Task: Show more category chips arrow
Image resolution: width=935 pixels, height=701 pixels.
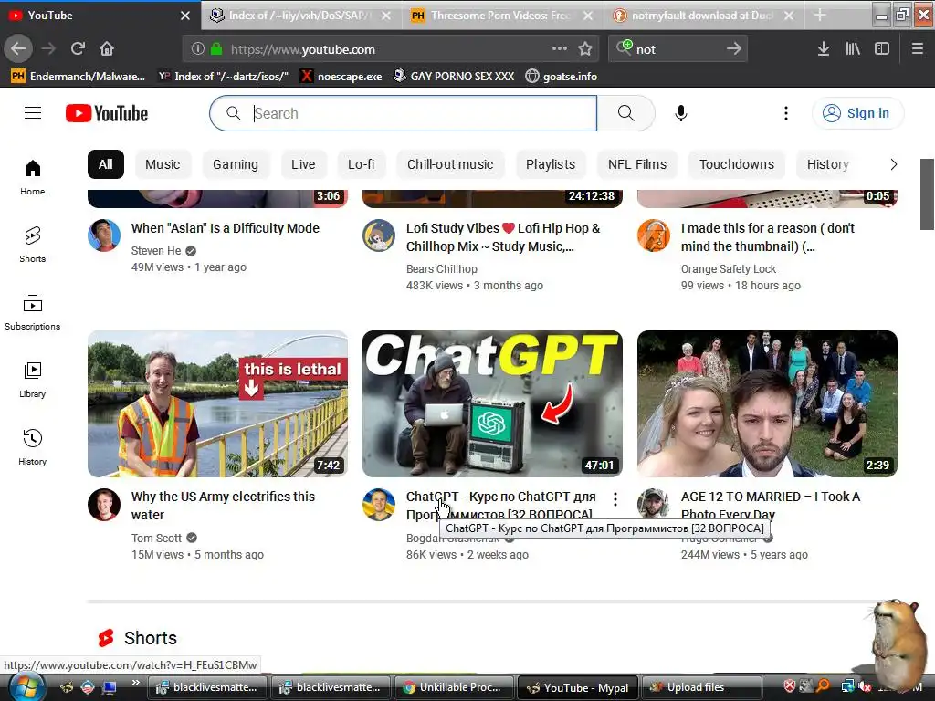Action: click(893, 164)
